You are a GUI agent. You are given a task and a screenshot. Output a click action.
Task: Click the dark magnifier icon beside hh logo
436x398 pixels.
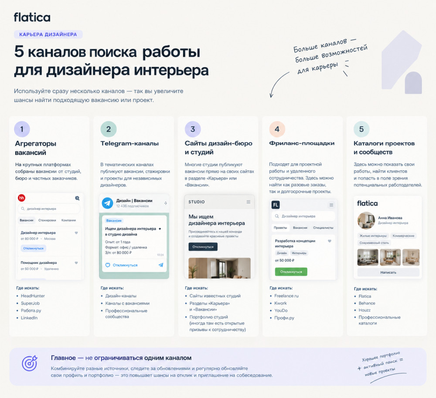pos(77,198)
